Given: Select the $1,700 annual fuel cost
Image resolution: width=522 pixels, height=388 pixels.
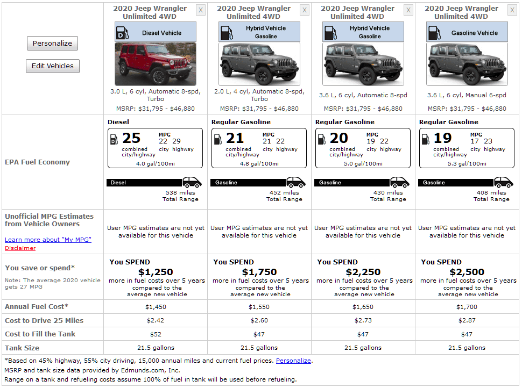Looking at the screenshot, I should [467, 307].
